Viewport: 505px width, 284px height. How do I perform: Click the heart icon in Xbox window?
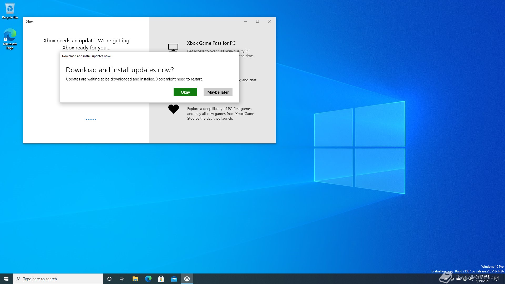click(x=173, y=109)
